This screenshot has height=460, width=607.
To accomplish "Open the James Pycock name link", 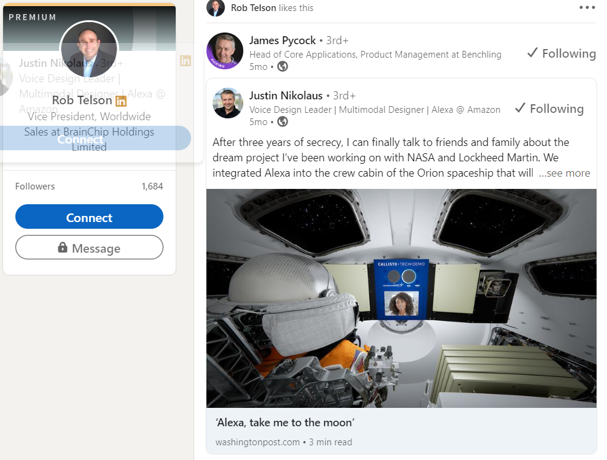I will coord(283,40).
